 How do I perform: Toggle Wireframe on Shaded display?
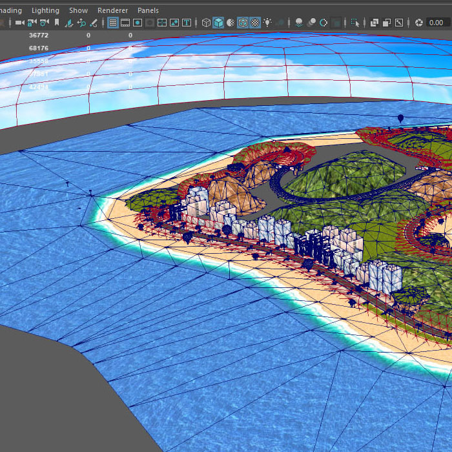click(243, 23)
